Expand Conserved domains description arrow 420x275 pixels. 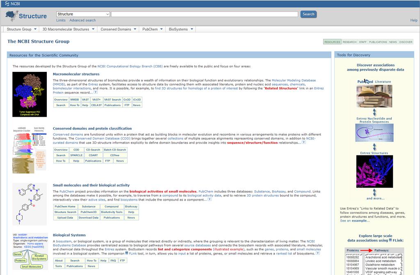point(304,142)
